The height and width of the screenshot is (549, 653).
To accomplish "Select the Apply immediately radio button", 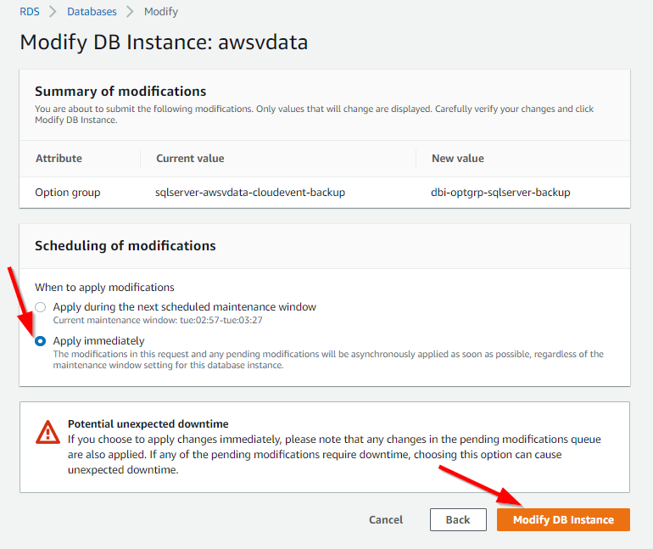I will (x=41, y=341).
